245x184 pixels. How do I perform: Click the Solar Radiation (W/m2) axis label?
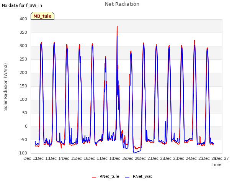5,87
